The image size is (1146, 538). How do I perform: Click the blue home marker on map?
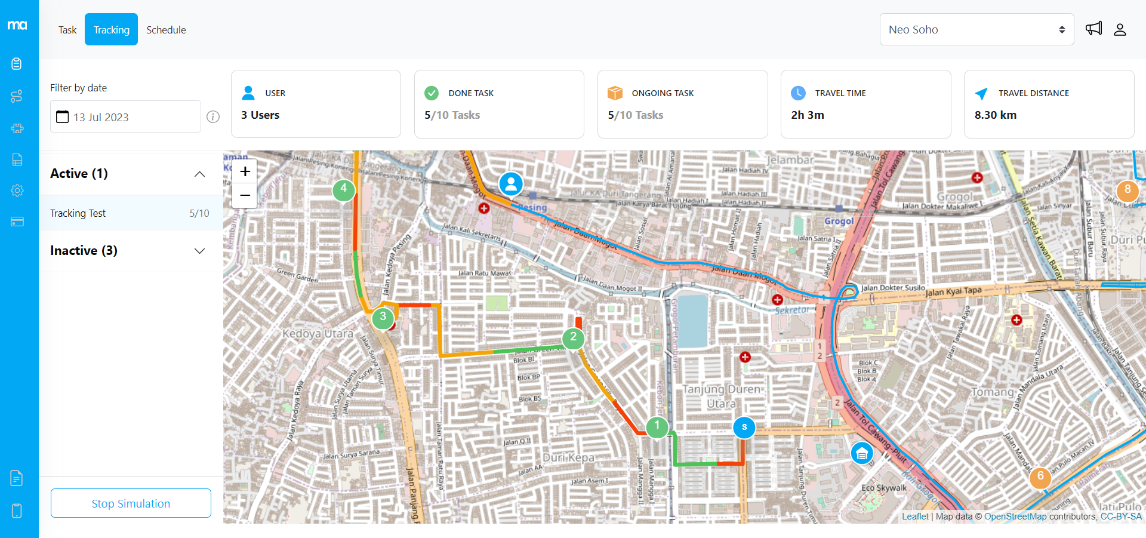(861, 454)
